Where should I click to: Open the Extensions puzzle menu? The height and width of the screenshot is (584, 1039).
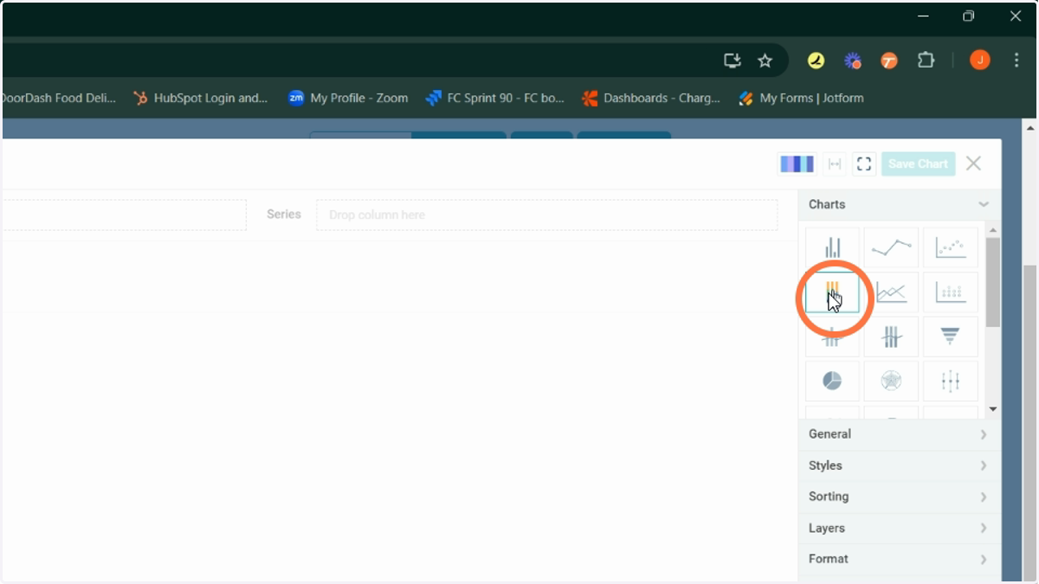[x=926, y=61]
